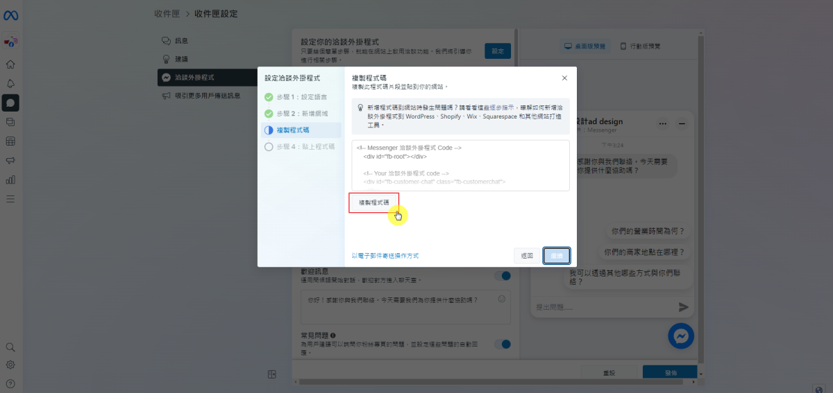This screenshot has width=833, height=393.
Task: Click the search magnifier icon
Action: pyautogui.click(x=10, y=347)
